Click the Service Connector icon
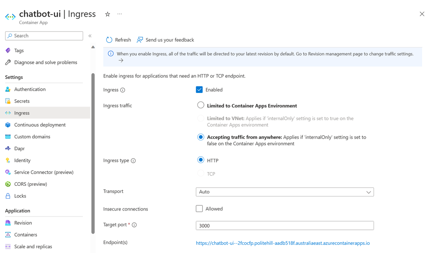 click(x=8, y=172)
